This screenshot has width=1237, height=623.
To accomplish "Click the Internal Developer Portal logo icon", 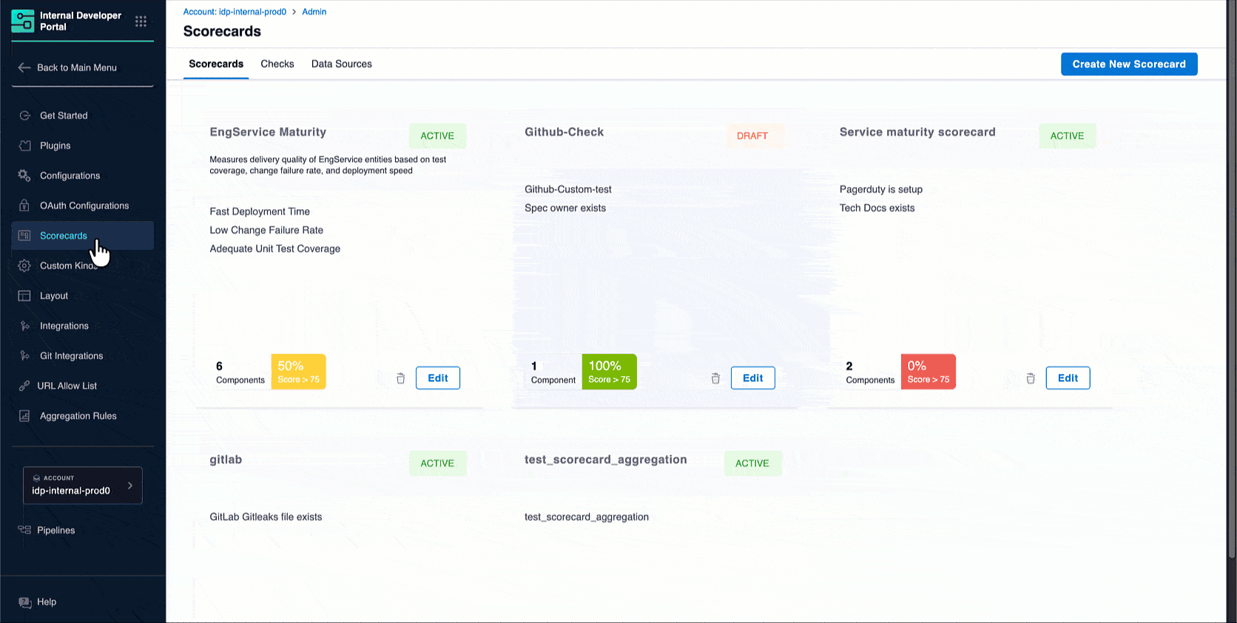I will pyautogui.click(x=23, y=21).
